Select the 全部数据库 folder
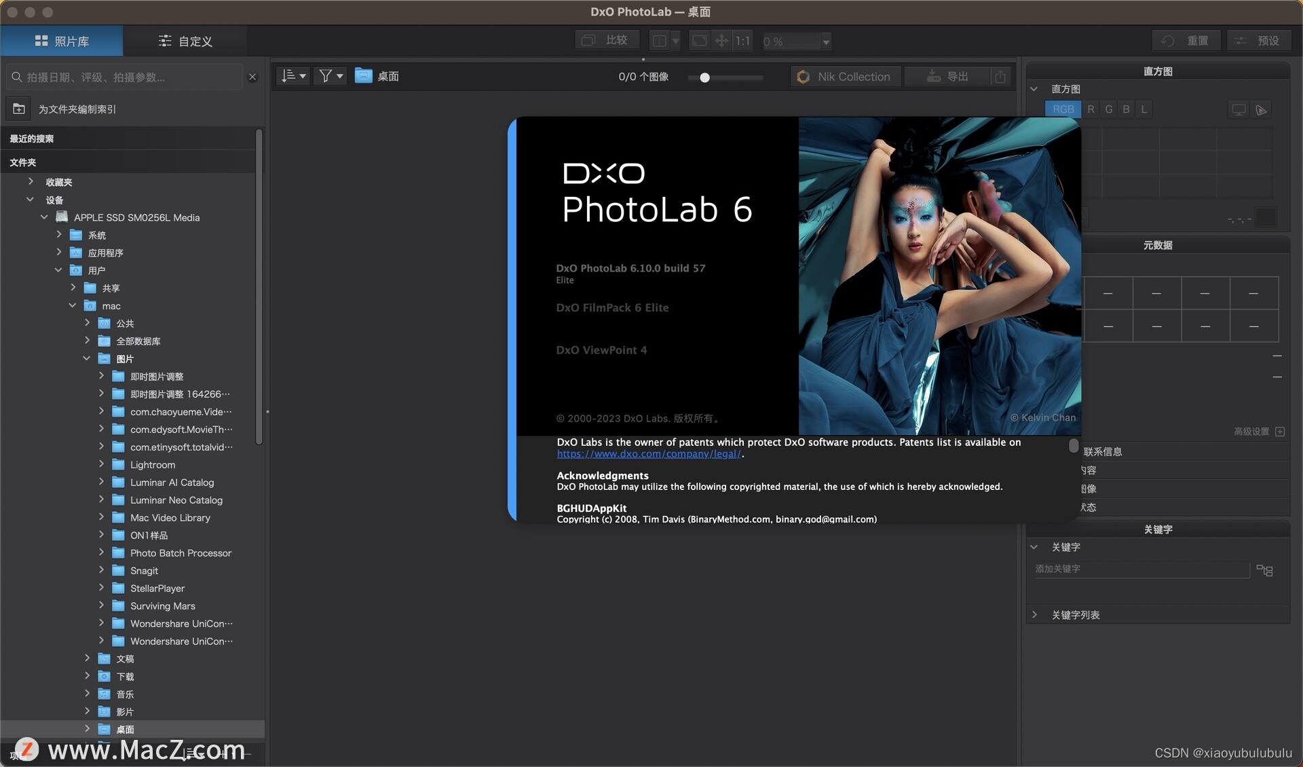 (138, 341)
